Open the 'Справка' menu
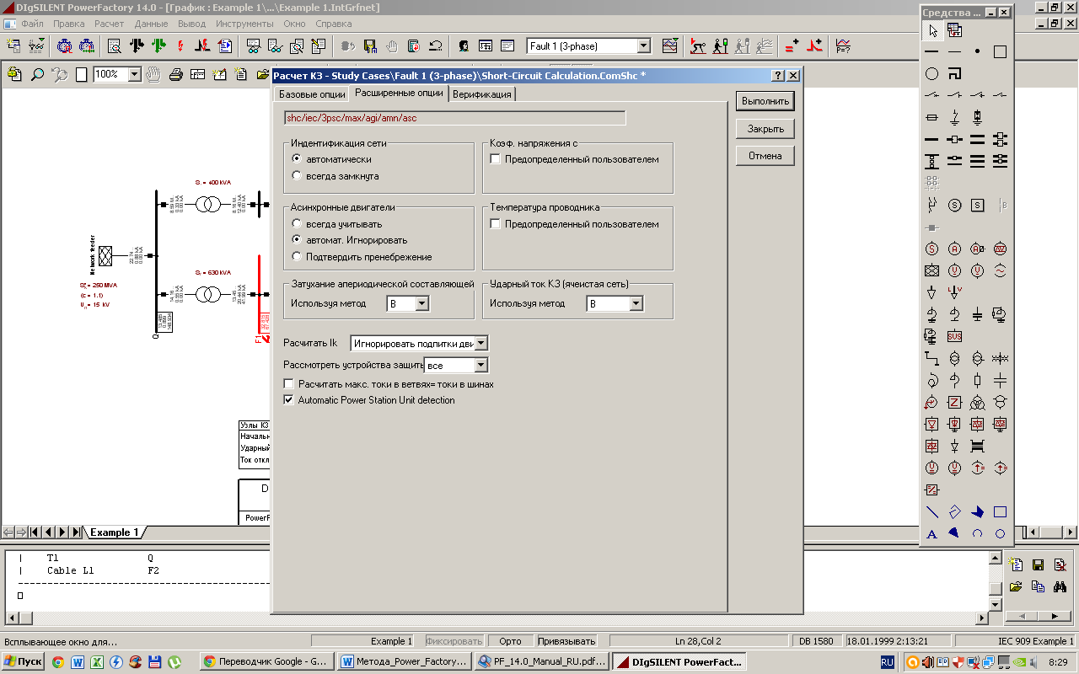The height and width of the screenshot is (674, 1079). [333, 24]
